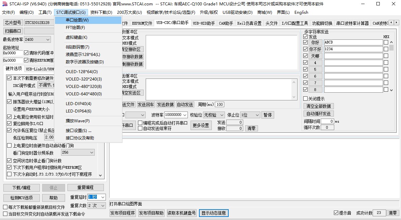The width and height of the screenshot is (401, 220).
Task: Expand 停止位 1位 dropdown
Action: [257, 115]
